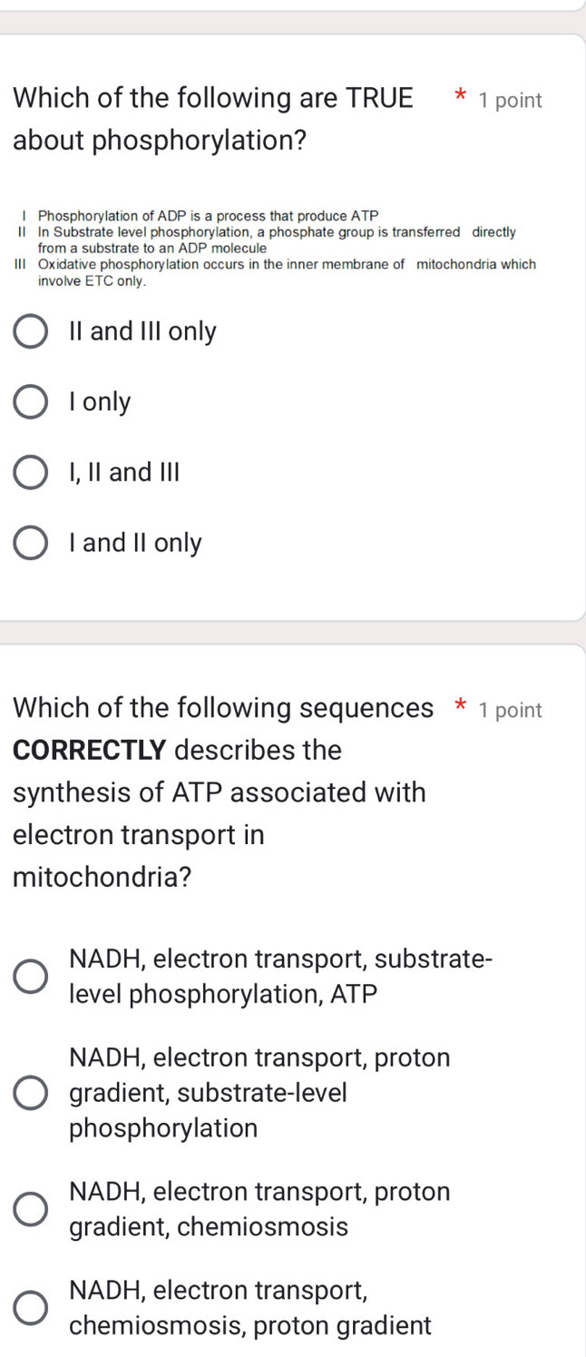Click statement I about ADP phosphorylation
The height and width of the screenshot is (1357, 586).
point(209,215)
